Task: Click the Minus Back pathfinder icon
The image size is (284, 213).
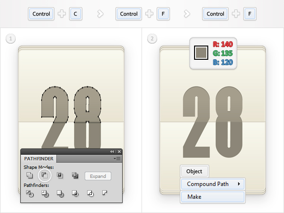Action: click(105, 193)
